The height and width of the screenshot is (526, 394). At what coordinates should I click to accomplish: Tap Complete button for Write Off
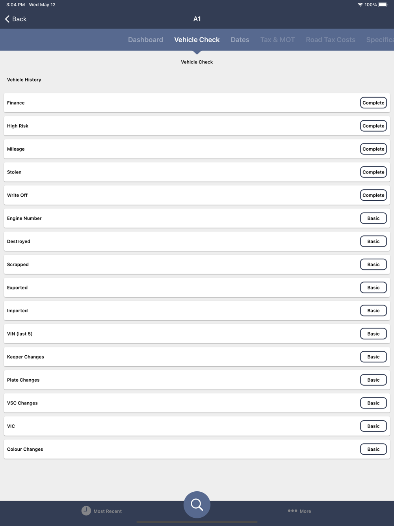(374, 195)
